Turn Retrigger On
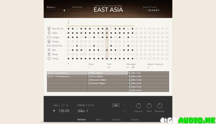Viewport: 216px width, 124px height. pyautogui.click(x=128, y=67)
